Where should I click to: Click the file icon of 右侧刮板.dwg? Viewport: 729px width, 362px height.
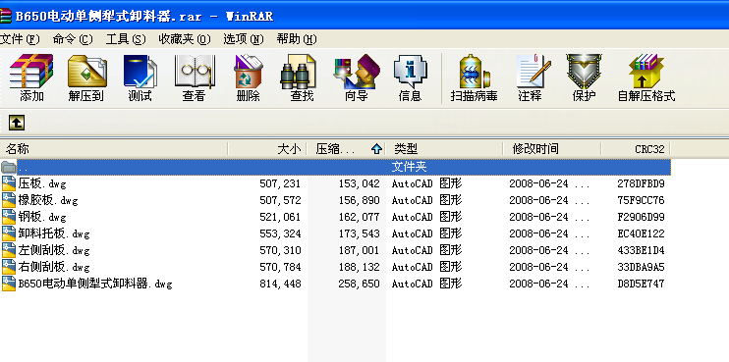tap(9, 267)
